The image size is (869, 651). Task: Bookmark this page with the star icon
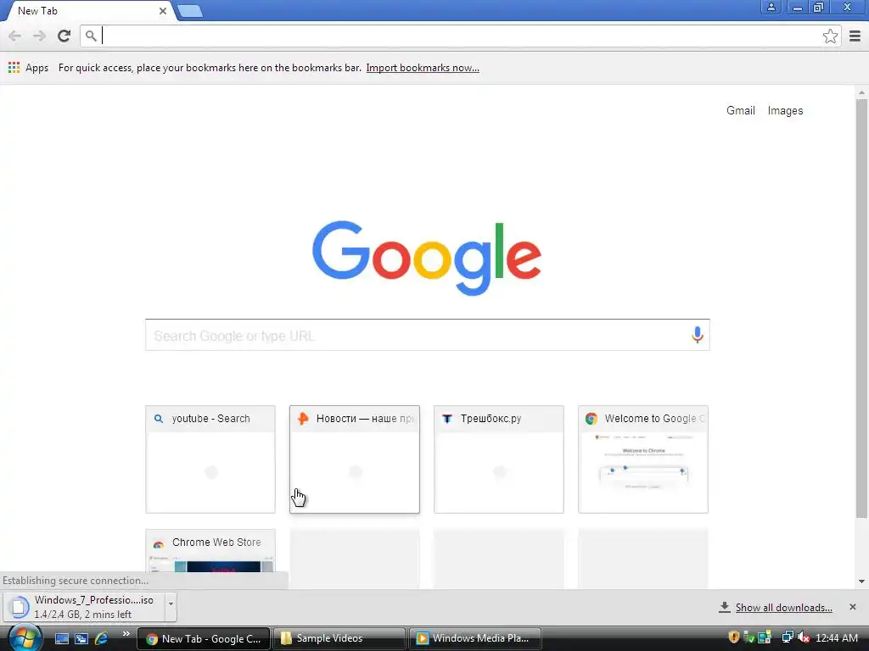pyautogui.click(x=830, y=36)
